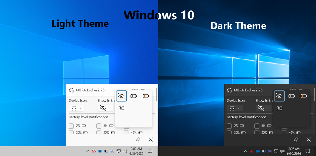Click white battery tray icon on dark taskbar
The width and height of the screenshot is (316, 156).
pos(264,151)
